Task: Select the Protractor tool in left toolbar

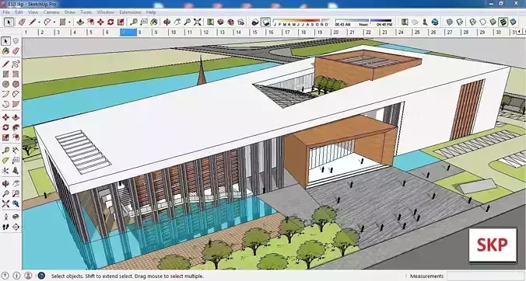Action: 5,160
